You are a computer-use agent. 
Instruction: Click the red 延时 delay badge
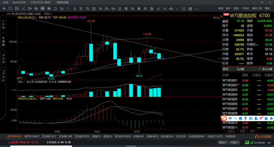click(x=226, y=14)
